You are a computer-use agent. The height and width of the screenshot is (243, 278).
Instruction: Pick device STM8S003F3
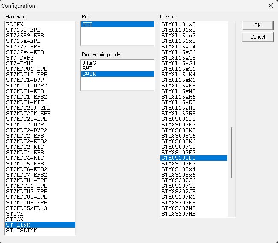tap(194, 125)
